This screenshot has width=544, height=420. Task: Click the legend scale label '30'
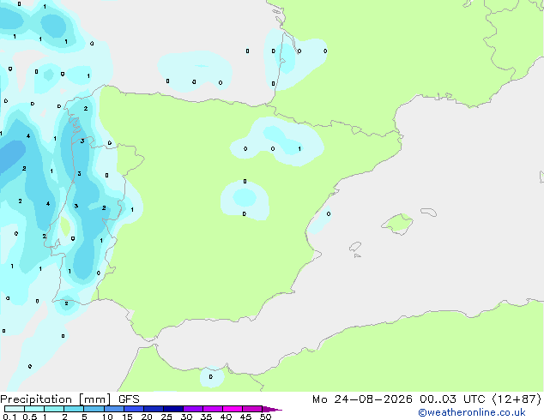click(186, 417)
